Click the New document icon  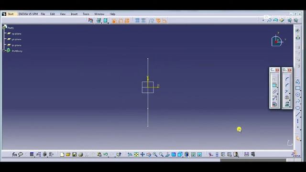tap(62, 154)
